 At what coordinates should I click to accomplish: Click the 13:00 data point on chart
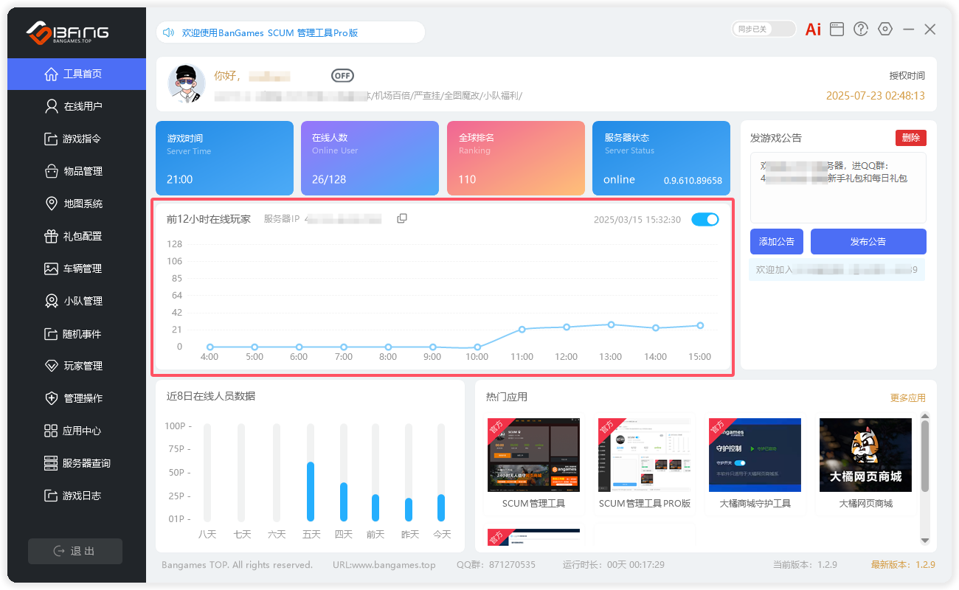611,324
